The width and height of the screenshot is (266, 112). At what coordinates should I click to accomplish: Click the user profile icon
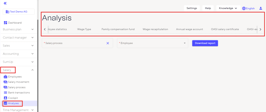[x=261, y=8]
